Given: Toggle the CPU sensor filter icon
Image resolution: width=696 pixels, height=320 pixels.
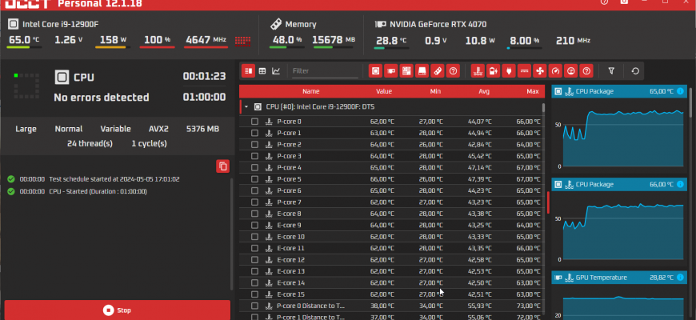Looking at the screenshot, I should pos(375,71).
